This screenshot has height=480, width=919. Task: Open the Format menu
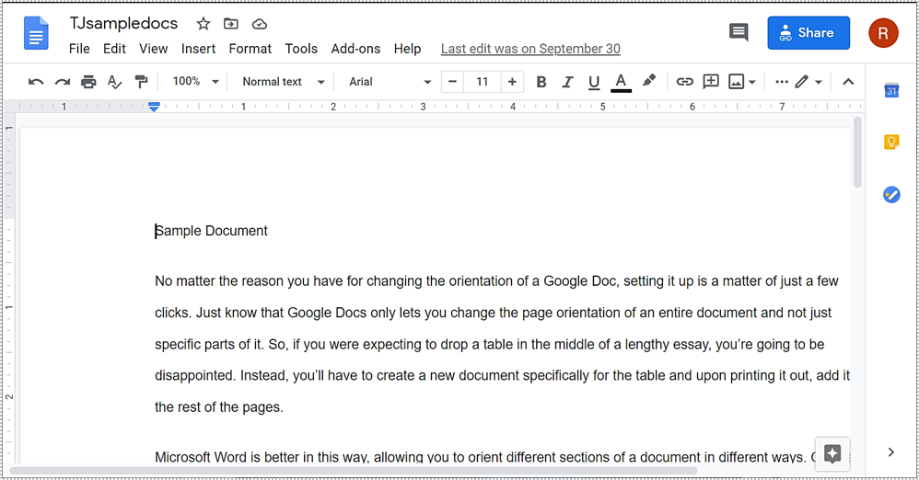point(250,49)
